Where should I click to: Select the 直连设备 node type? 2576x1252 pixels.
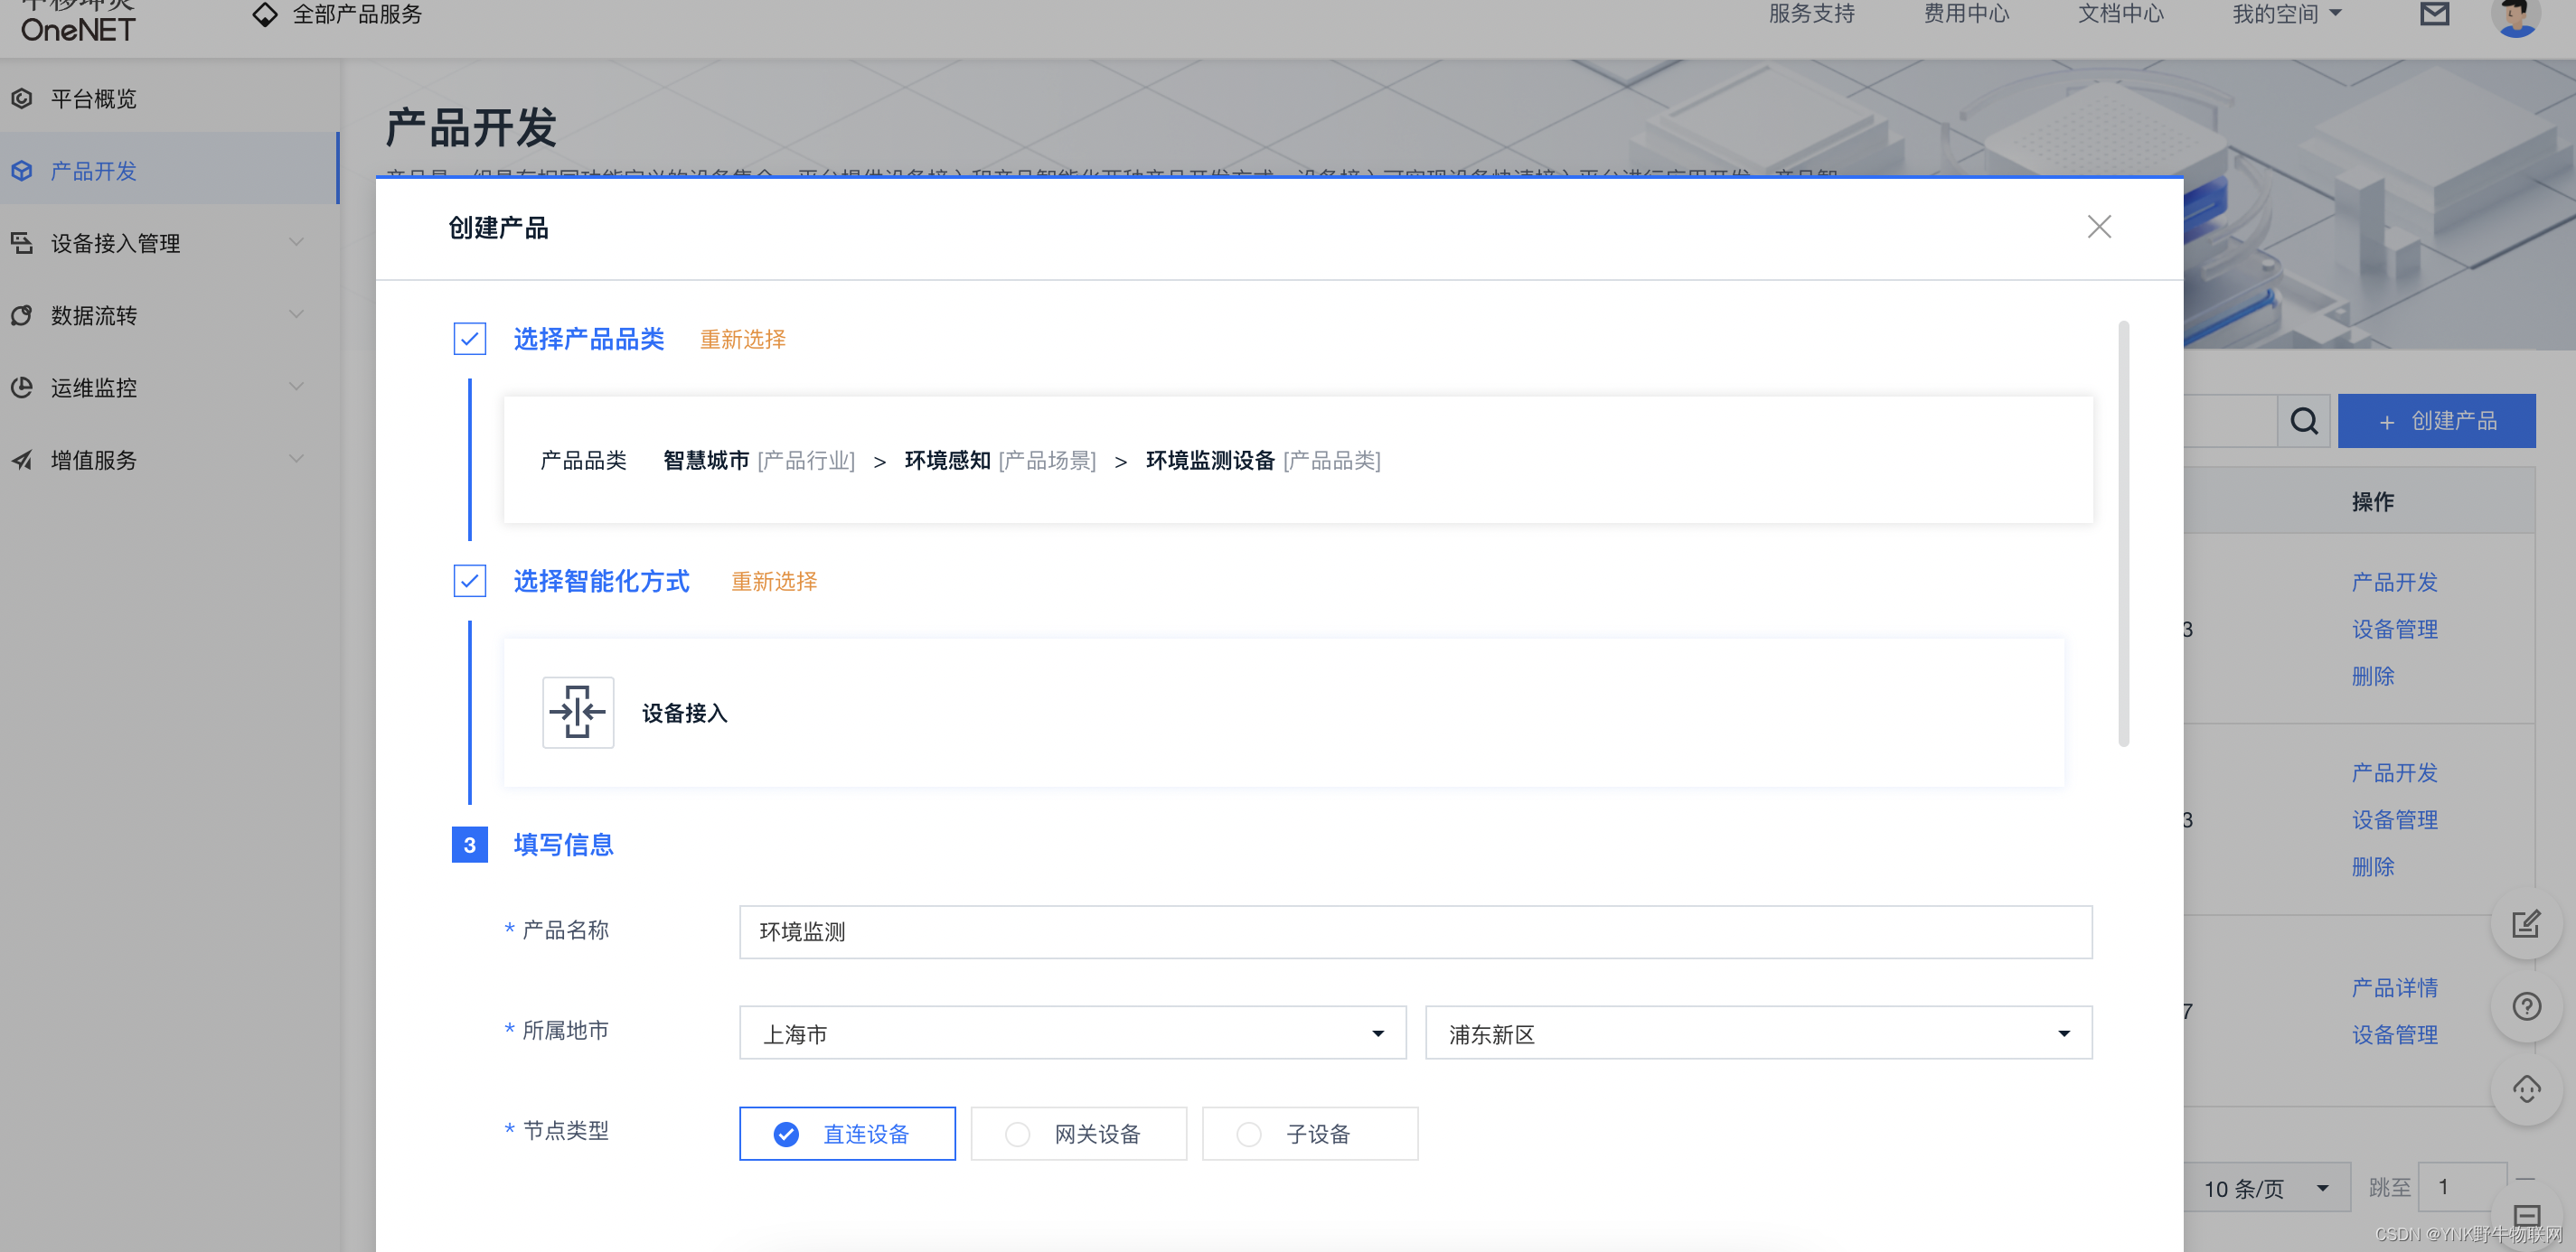(847, 1134)
